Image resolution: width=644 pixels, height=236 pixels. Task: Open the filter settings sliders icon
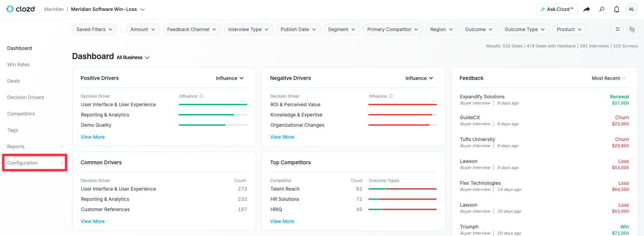(x=618, y=29)
